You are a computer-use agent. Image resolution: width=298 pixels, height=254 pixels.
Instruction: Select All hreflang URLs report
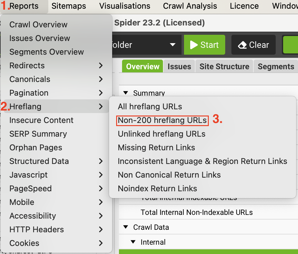(150, 107)
